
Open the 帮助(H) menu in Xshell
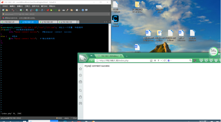[52, 6]
